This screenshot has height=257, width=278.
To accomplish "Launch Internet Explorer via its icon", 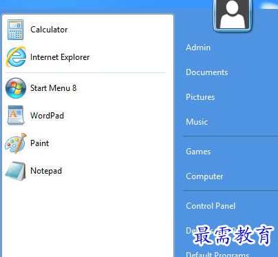I will pos(16,57).
